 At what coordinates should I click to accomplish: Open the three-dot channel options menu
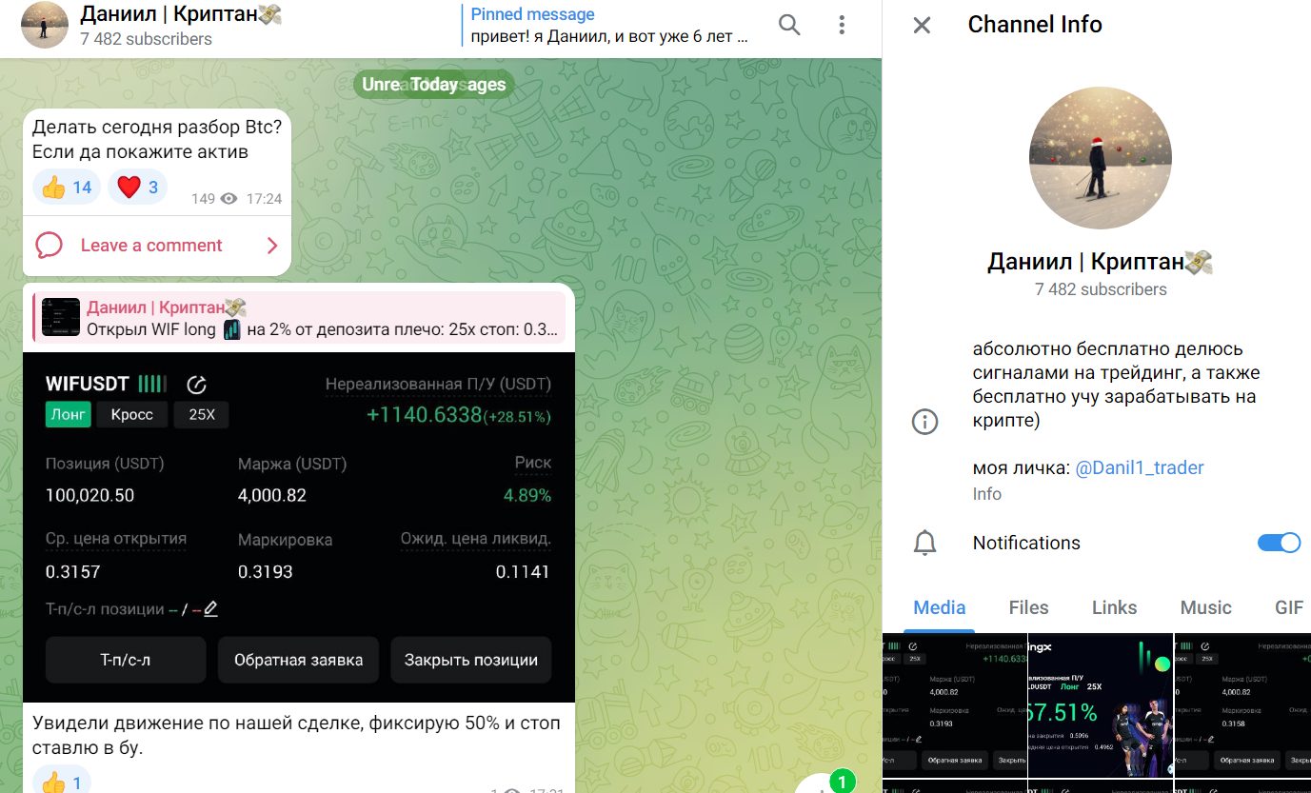click(842, 25)
